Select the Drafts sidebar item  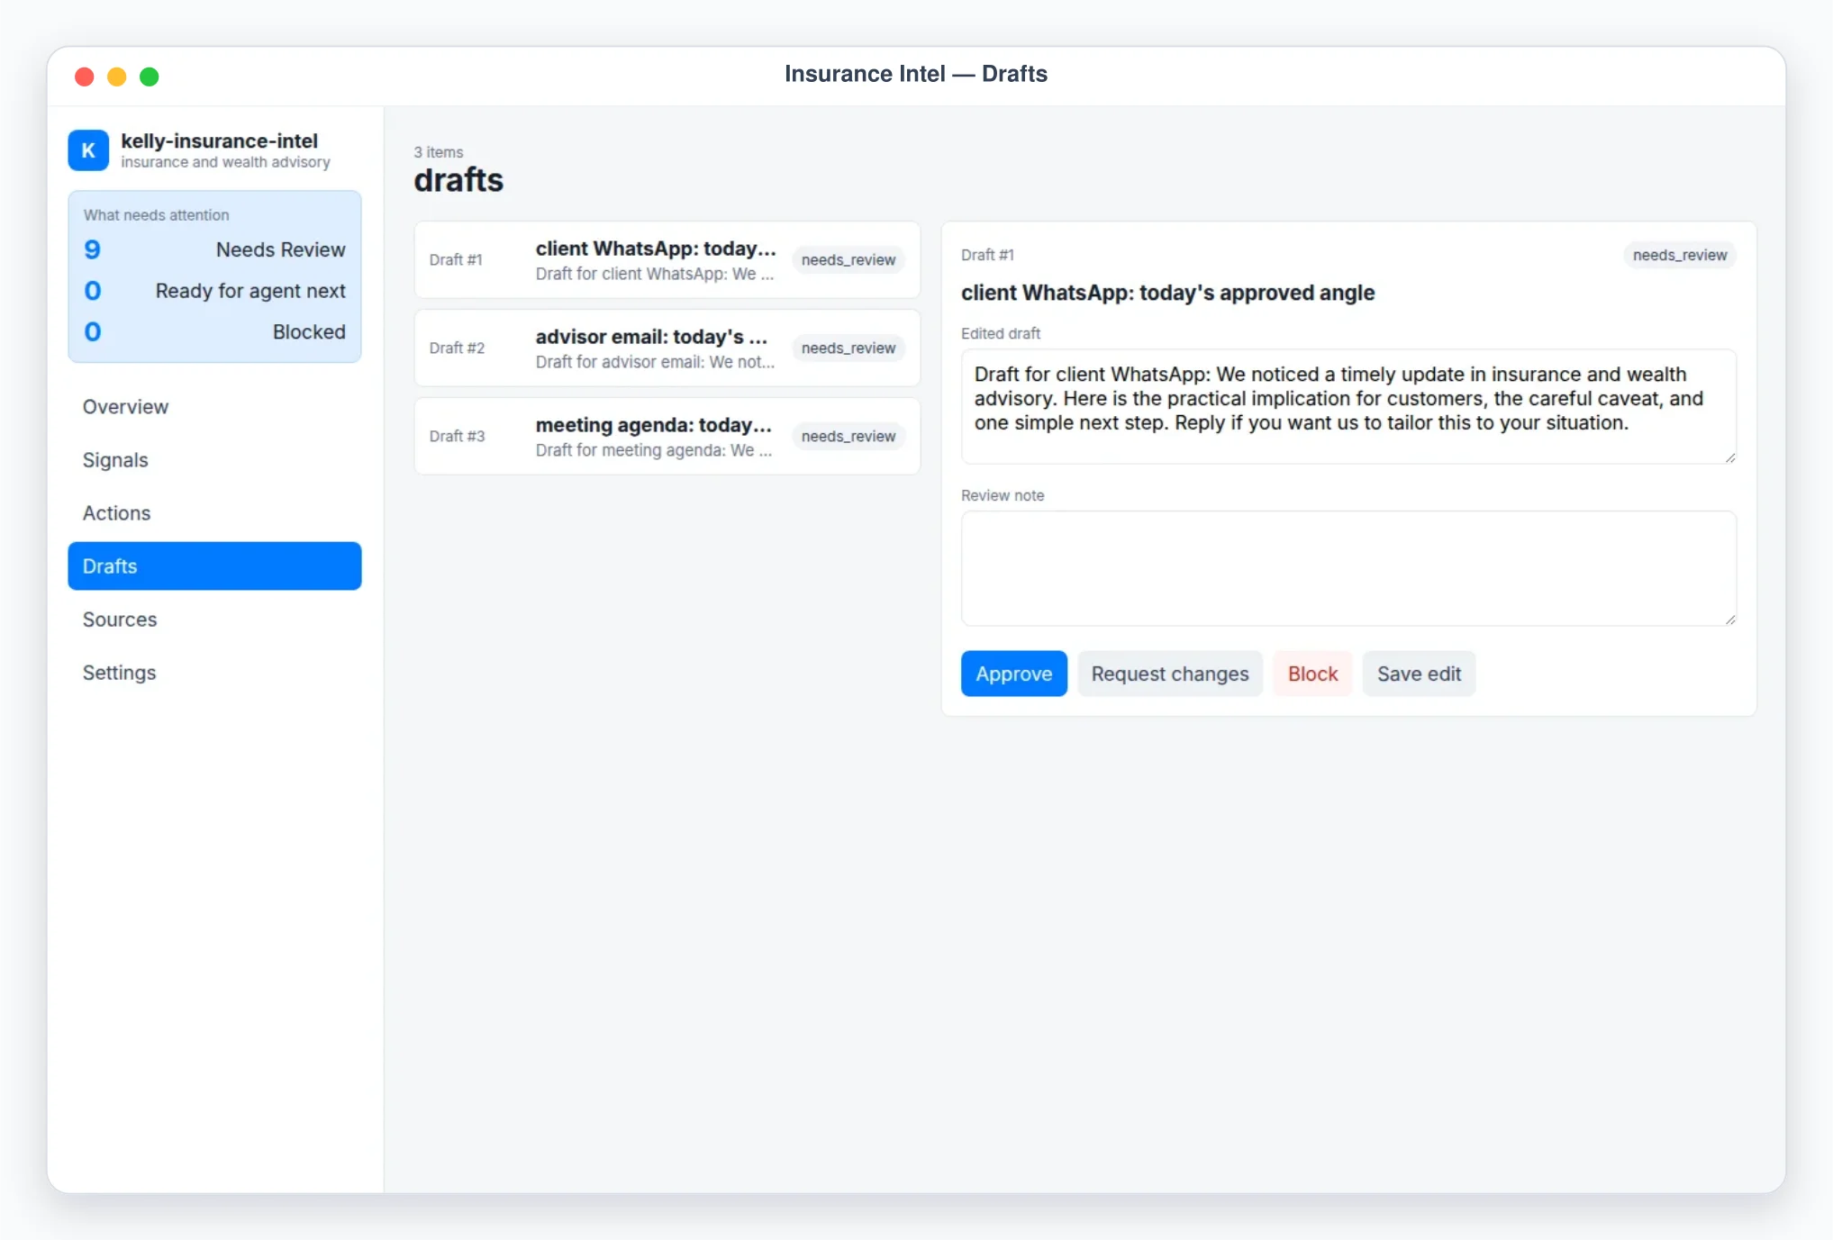(x=214, y=566)
